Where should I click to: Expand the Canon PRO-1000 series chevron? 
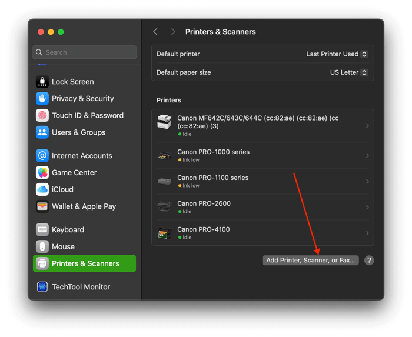click(x=367, y=156)
